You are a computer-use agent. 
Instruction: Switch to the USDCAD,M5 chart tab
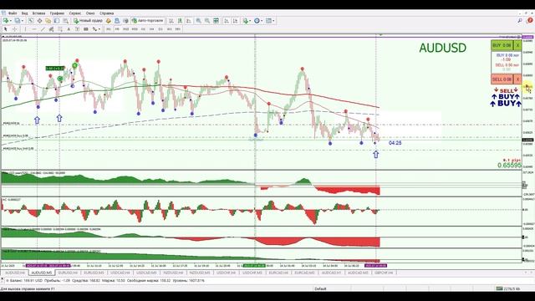pyautogui.click(x=146, y=273)
